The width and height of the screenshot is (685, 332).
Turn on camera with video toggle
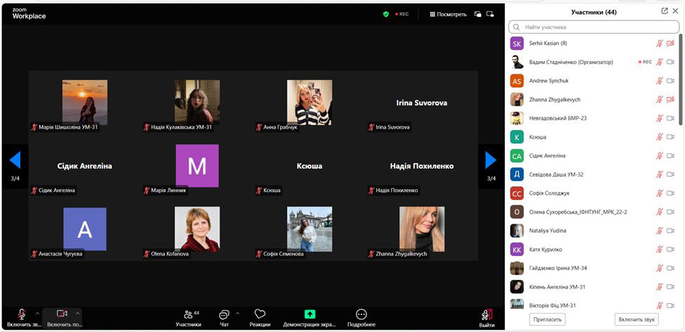coord(61,314)
